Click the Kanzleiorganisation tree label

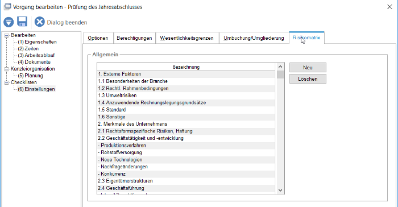click(x=33, y=69)
